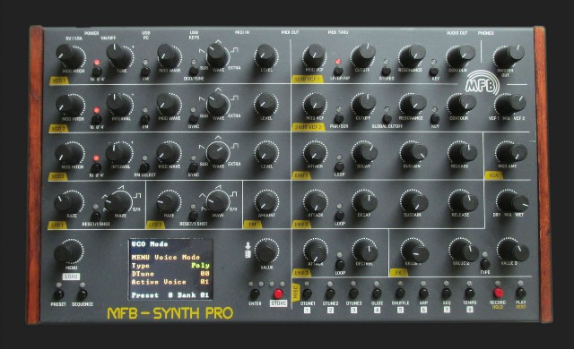The width and height of the screenshot is (574, 349).
Task: Select the PRESET button under LOAD
Action: pyautogui.click(x=58, y=294)
